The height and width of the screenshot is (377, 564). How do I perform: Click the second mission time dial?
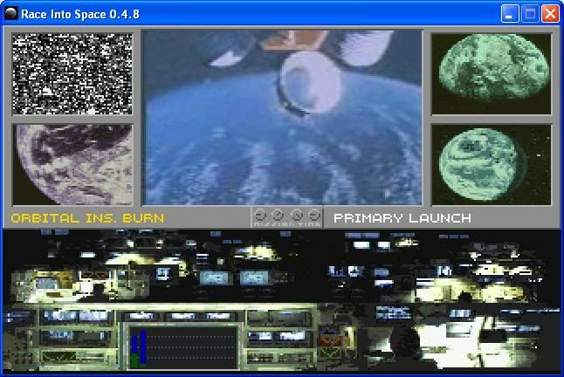point(278,215)
